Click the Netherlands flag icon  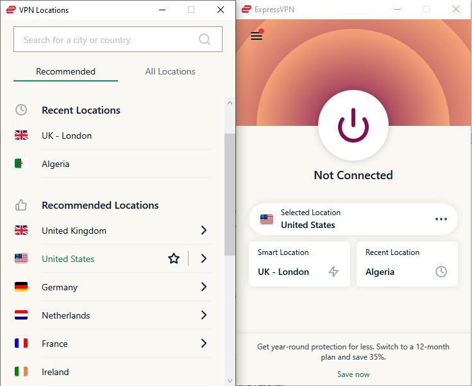click(21, 315)
